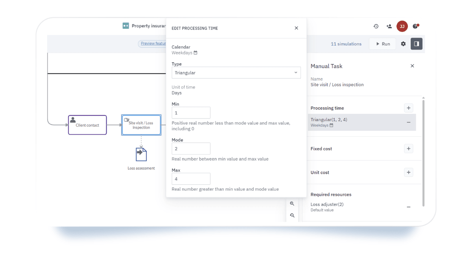Remove the Loss adjuster required resource

[x=408, y=207]
